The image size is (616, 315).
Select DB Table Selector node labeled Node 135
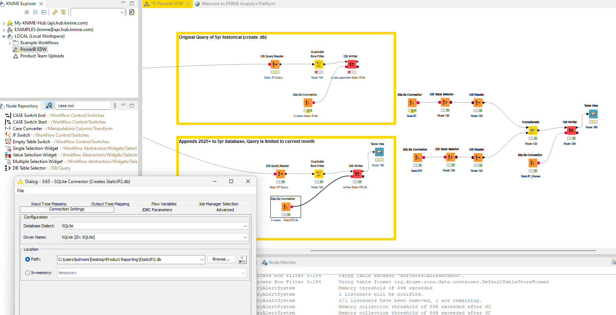(x=450, y=157)
